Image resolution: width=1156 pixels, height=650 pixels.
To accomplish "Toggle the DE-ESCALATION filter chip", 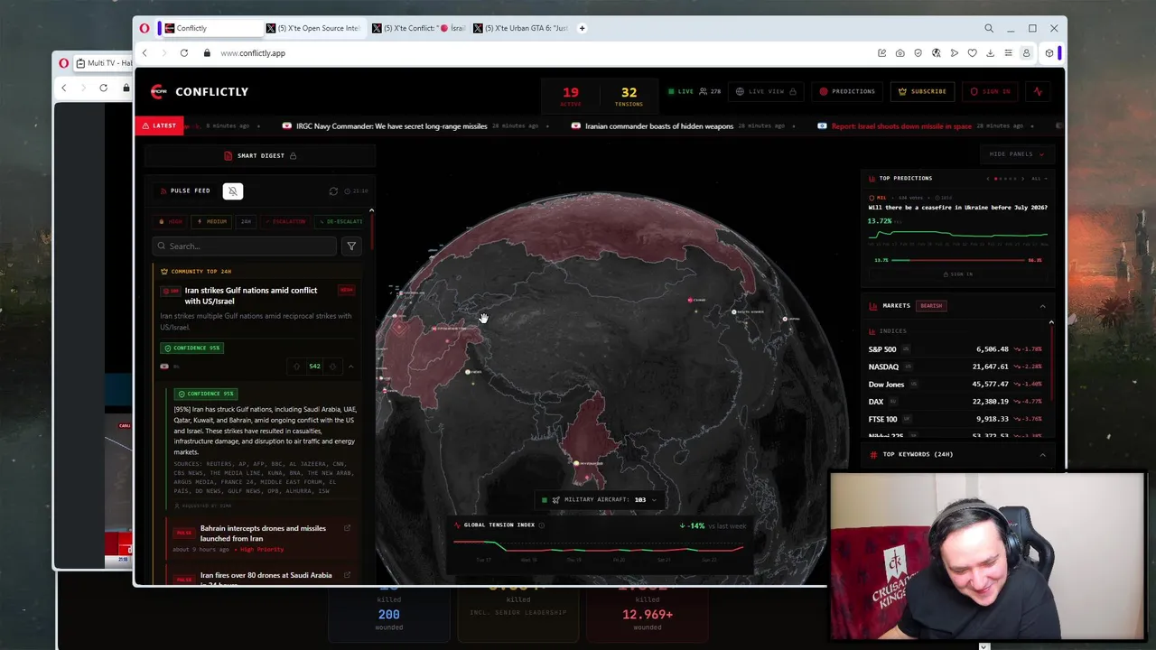I will pyautogui.click(x=341, y=221).
